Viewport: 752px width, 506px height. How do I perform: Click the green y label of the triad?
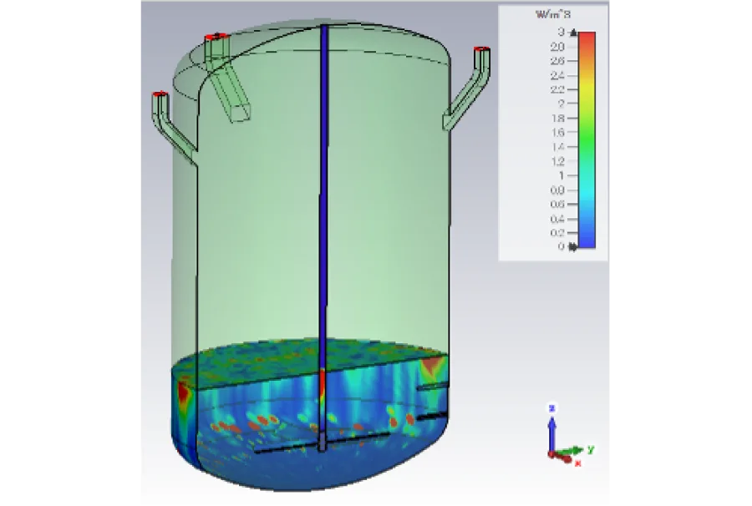[x=591, y=449]
